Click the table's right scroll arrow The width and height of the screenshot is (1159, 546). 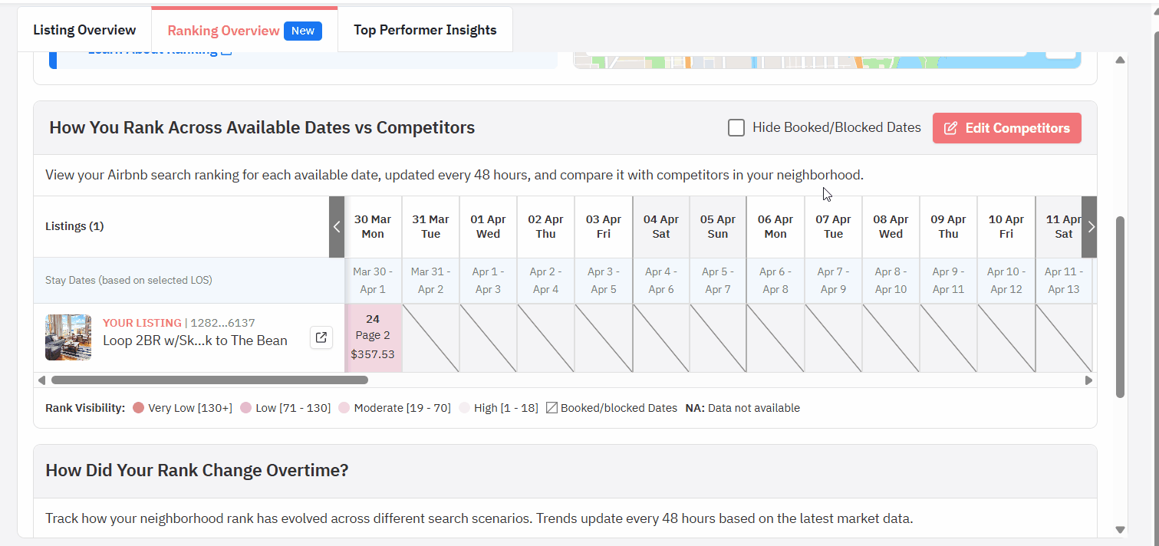tap(1090, 227)
